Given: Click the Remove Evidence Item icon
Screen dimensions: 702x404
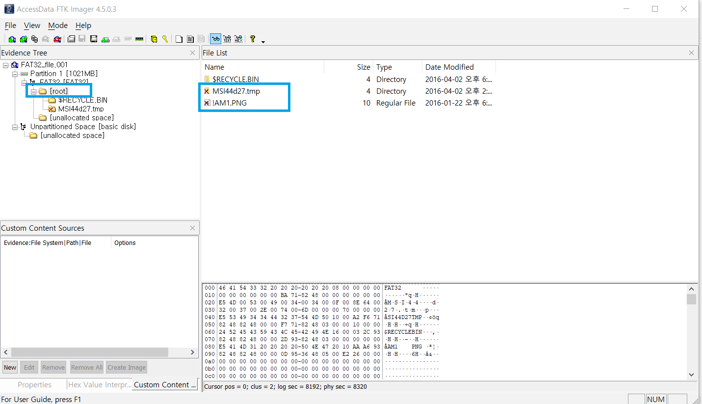Looking at the screenshot, I should point(46,39).
